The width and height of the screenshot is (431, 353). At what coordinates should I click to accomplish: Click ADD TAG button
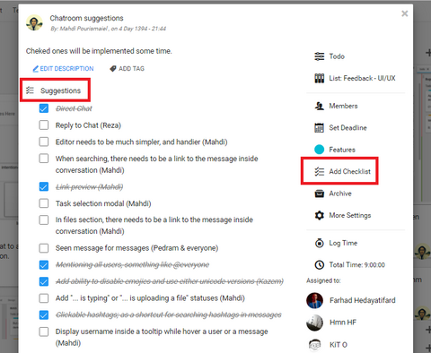pyautogui.click(x=131, y=69)
